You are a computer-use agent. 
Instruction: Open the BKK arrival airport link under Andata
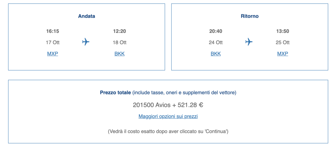pos(120,54)
